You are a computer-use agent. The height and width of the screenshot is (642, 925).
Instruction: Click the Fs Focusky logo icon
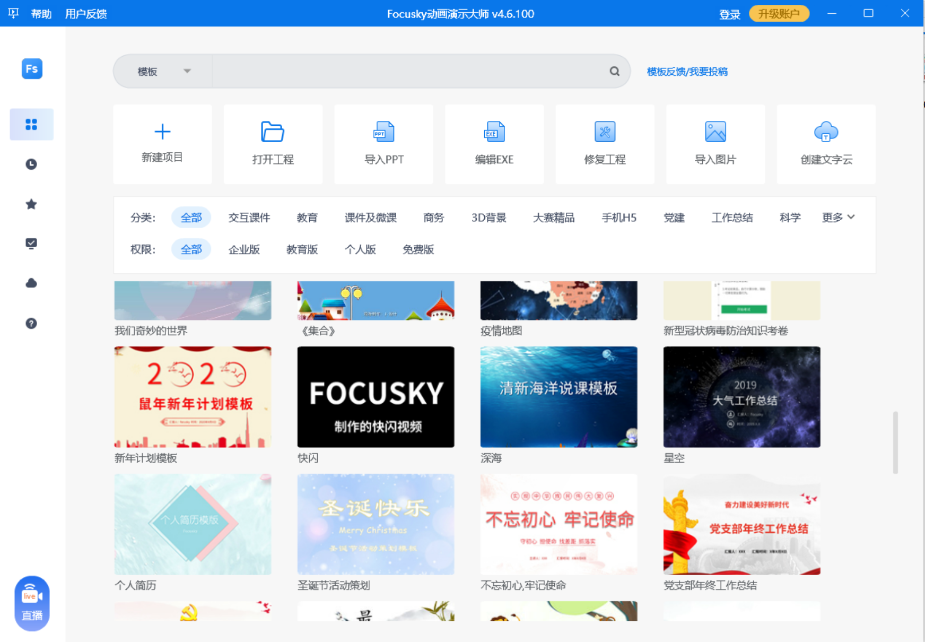(32, 68)
